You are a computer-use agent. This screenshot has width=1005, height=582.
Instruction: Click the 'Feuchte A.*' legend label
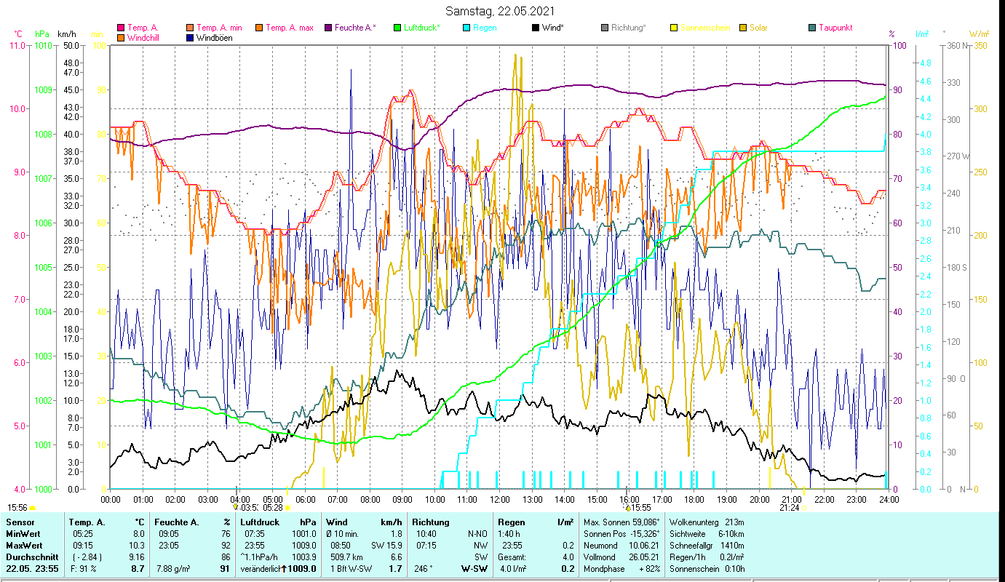355,28
